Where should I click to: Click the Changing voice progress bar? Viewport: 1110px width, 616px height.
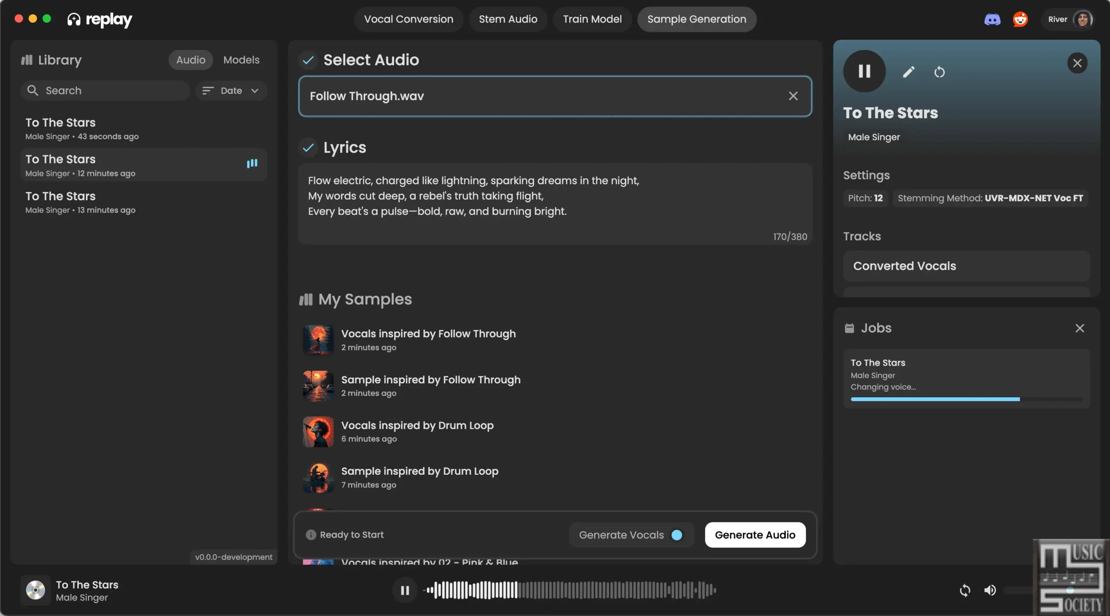pyautogui.click(x=966, y=399)
